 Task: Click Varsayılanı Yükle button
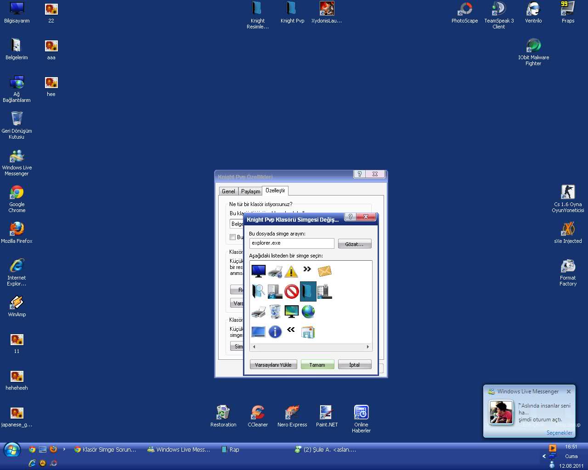coord(273,365)
